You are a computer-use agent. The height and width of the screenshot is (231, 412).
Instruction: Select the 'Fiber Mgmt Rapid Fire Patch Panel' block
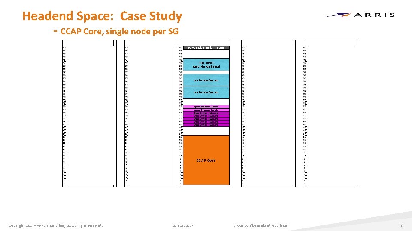point(206,65)
